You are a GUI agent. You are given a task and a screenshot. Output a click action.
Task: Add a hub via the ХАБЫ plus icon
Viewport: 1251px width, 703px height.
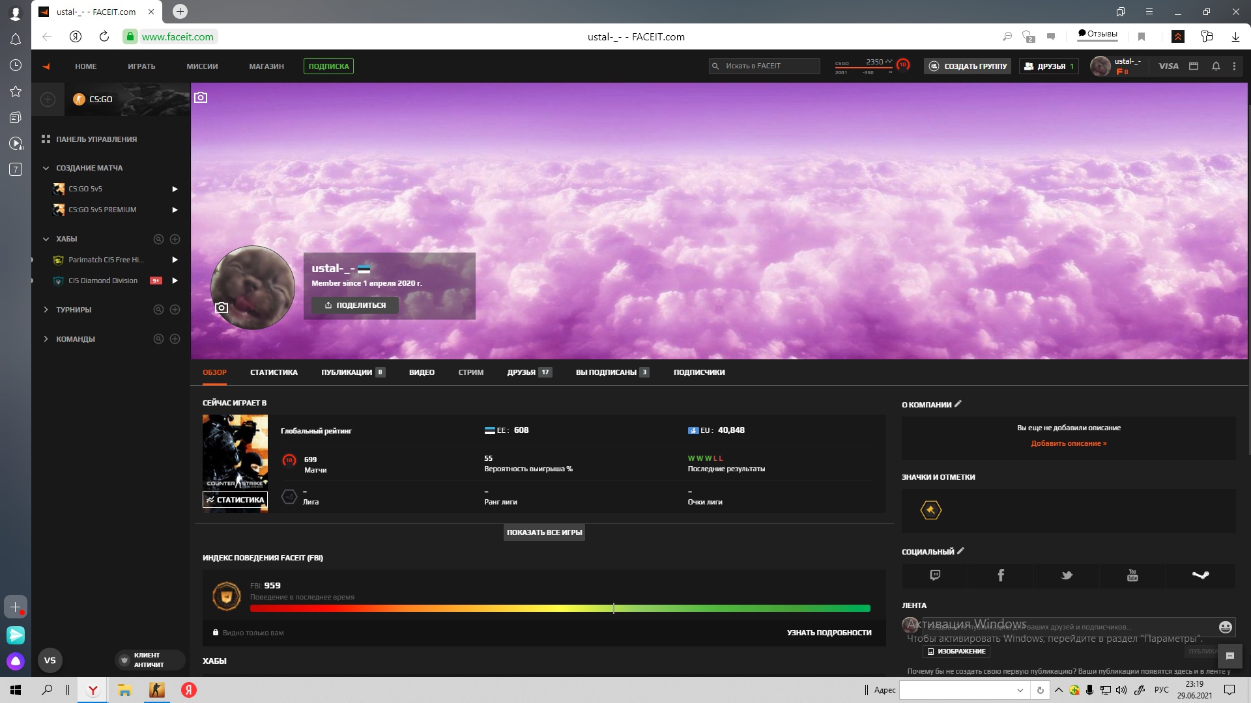[175, 239]
